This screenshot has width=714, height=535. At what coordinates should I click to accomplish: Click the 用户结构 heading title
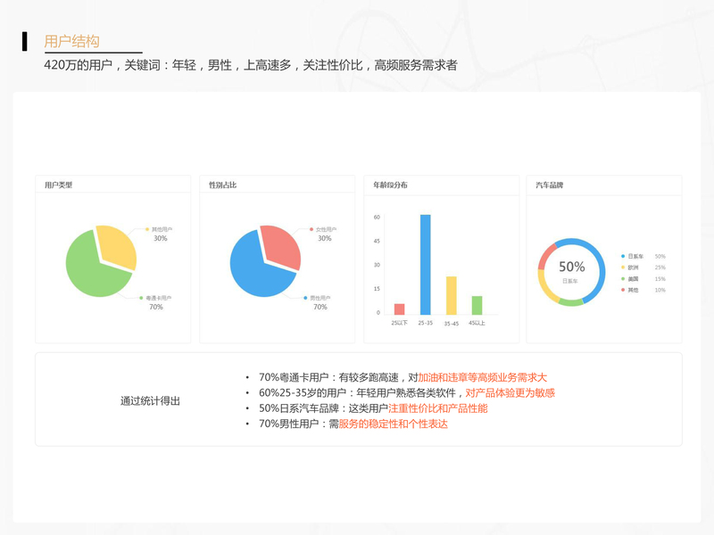pyautogui.click(x=71, y=41)
